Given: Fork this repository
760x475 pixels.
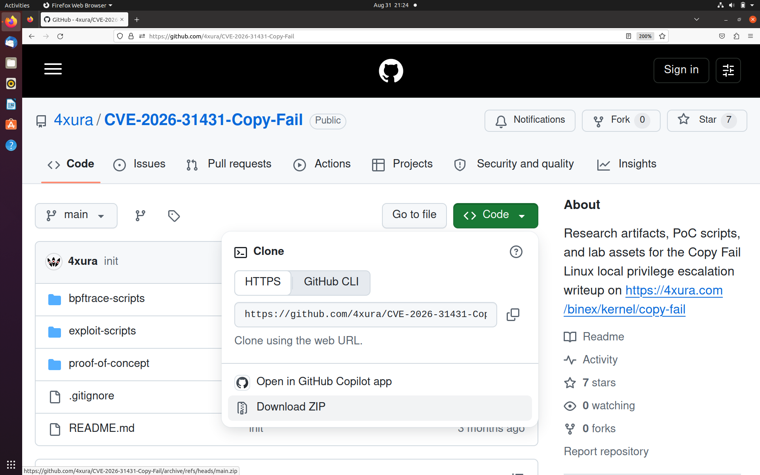Looking at the screenshot, I should point(621,120).
